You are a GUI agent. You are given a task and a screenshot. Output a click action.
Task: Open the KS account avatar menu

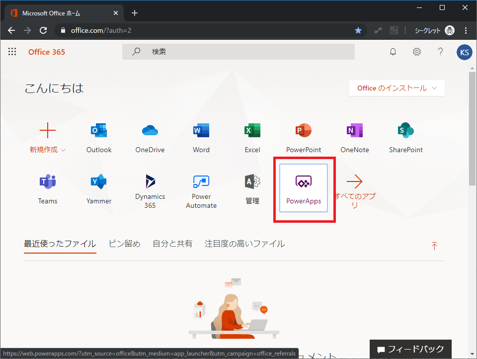(x=464, y=52)
